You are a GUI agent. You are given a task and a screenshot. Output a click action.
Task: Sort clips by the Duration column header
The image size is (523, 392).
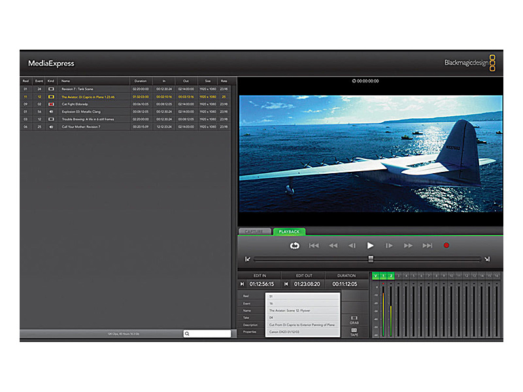[141, 81]
